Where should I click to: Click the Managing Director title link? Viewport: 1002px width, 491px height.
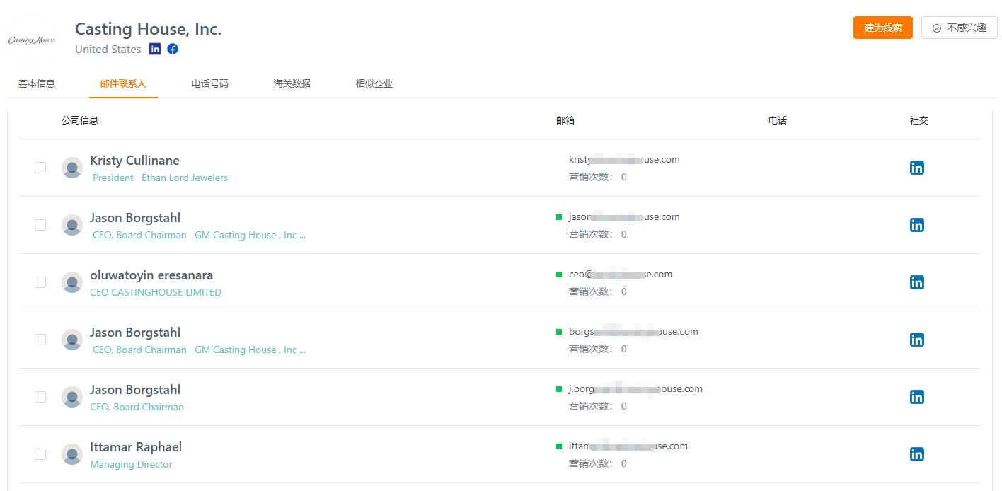tap(131, 464)
